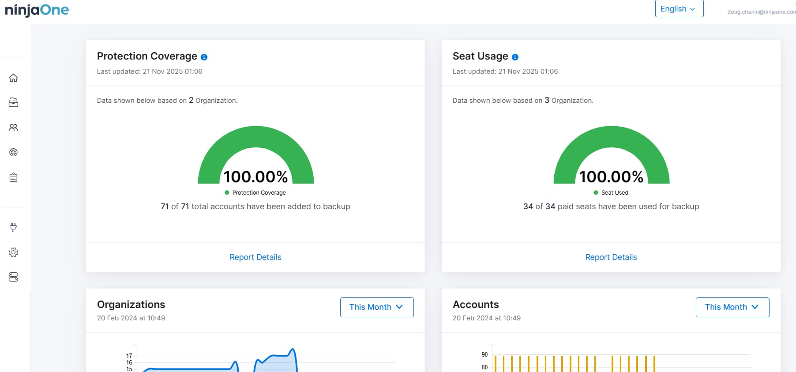Viewport: 796px width, 372px height.
Task: Click the file drawer icon in sidebar
Action: (x=13, y=102)
